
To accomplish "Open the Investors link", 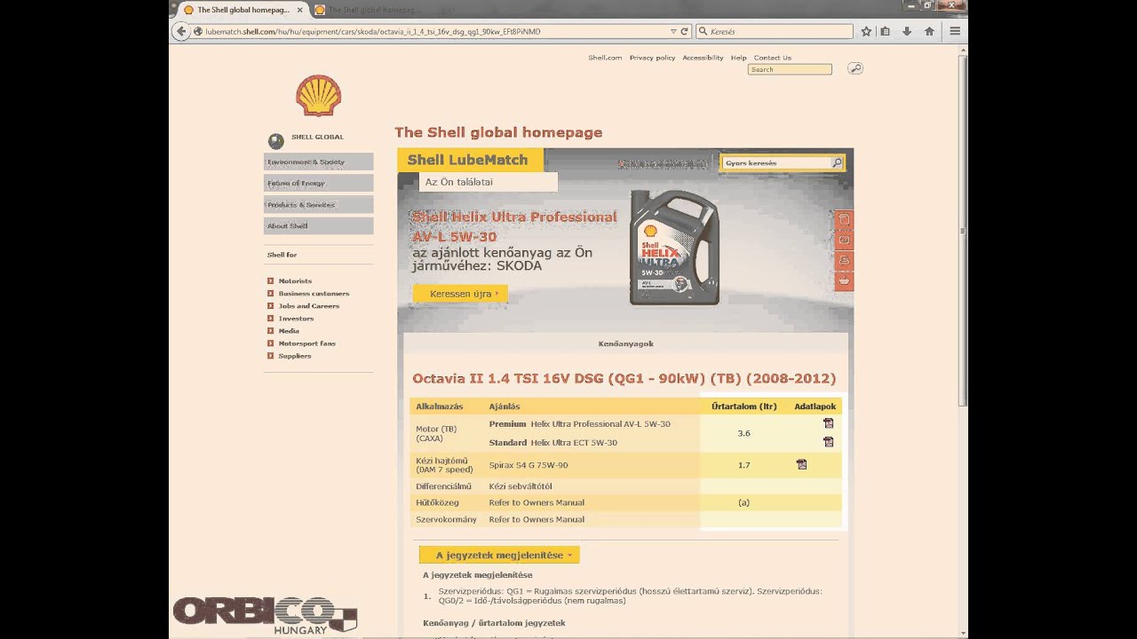I will point(296,318).
